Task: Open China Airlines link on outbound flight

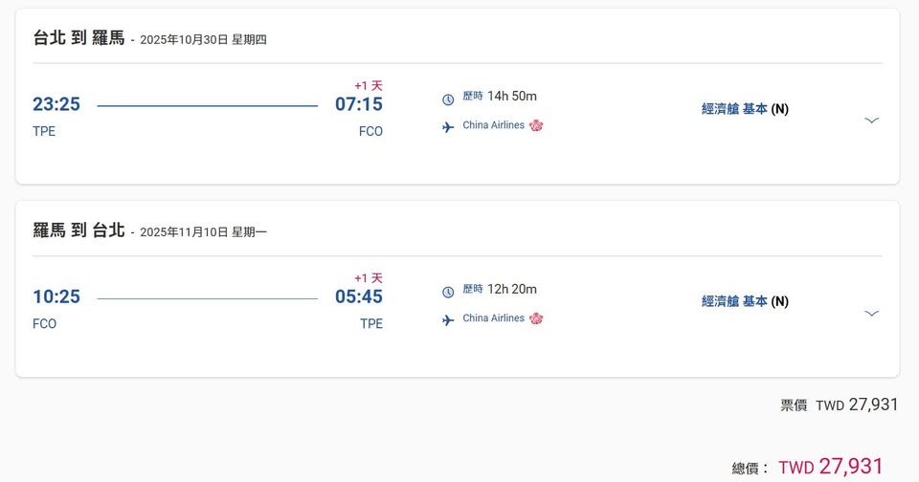Action: 493,125
